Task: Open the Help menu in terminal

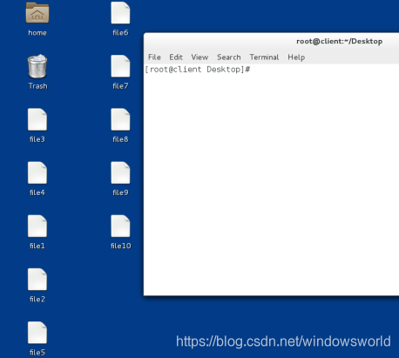Action: (296, 57)
